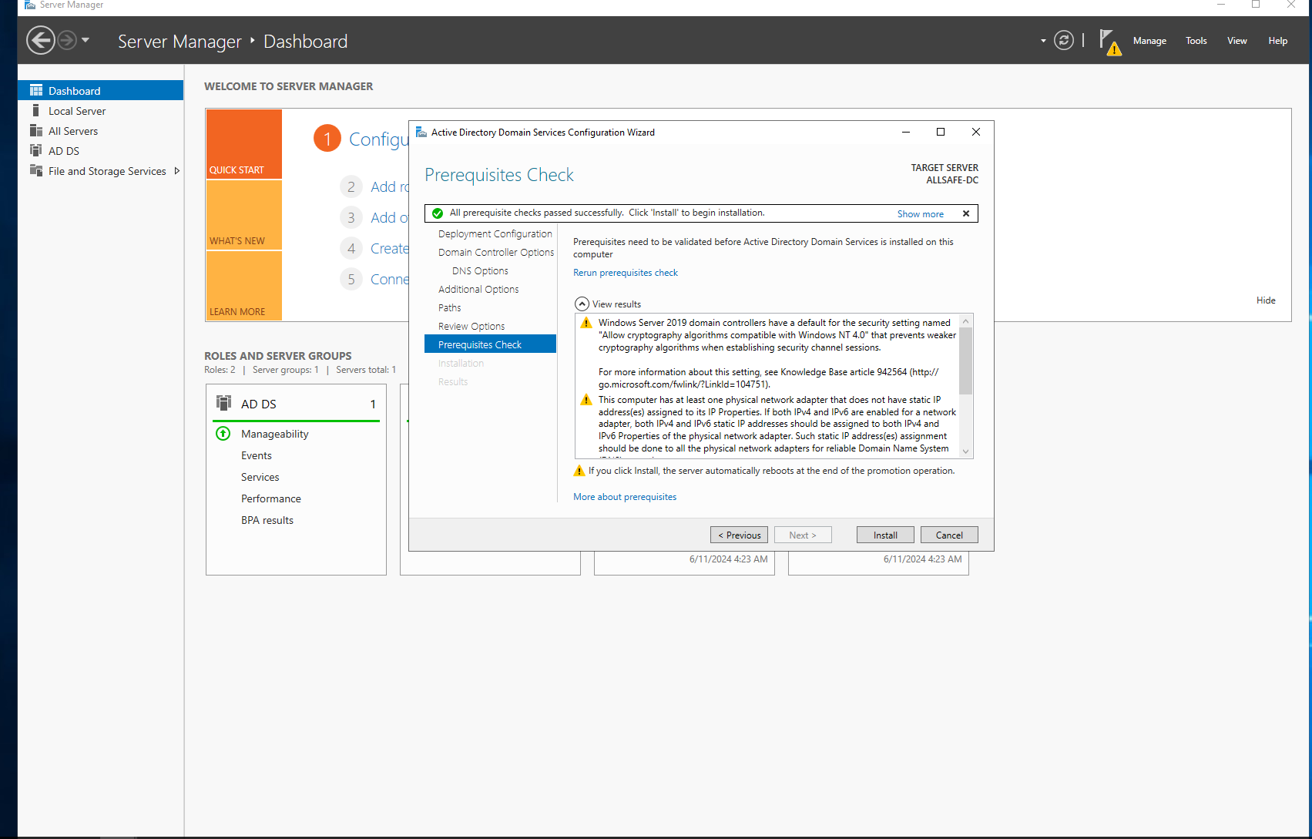The image size is (1312, 839).
Task: Open Performance in the AD DS tile
Action: pyautogui.click(x=270, y=498)
